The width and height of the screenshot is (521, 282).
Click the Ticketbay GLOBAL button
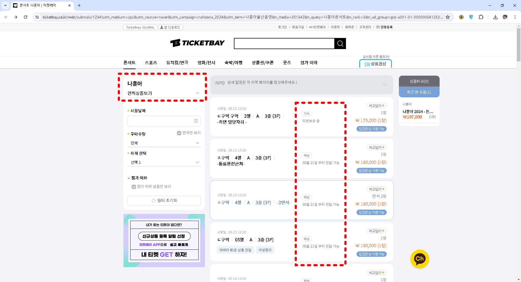click(x=140, y=27)
